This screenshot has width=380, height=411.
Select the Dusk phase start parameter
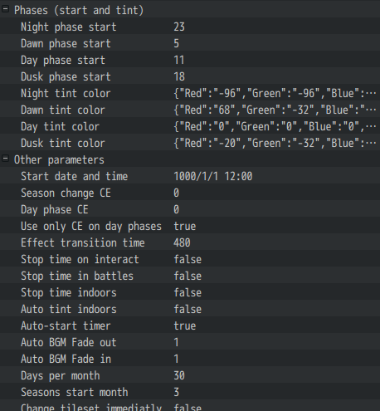tap(66, 76)
